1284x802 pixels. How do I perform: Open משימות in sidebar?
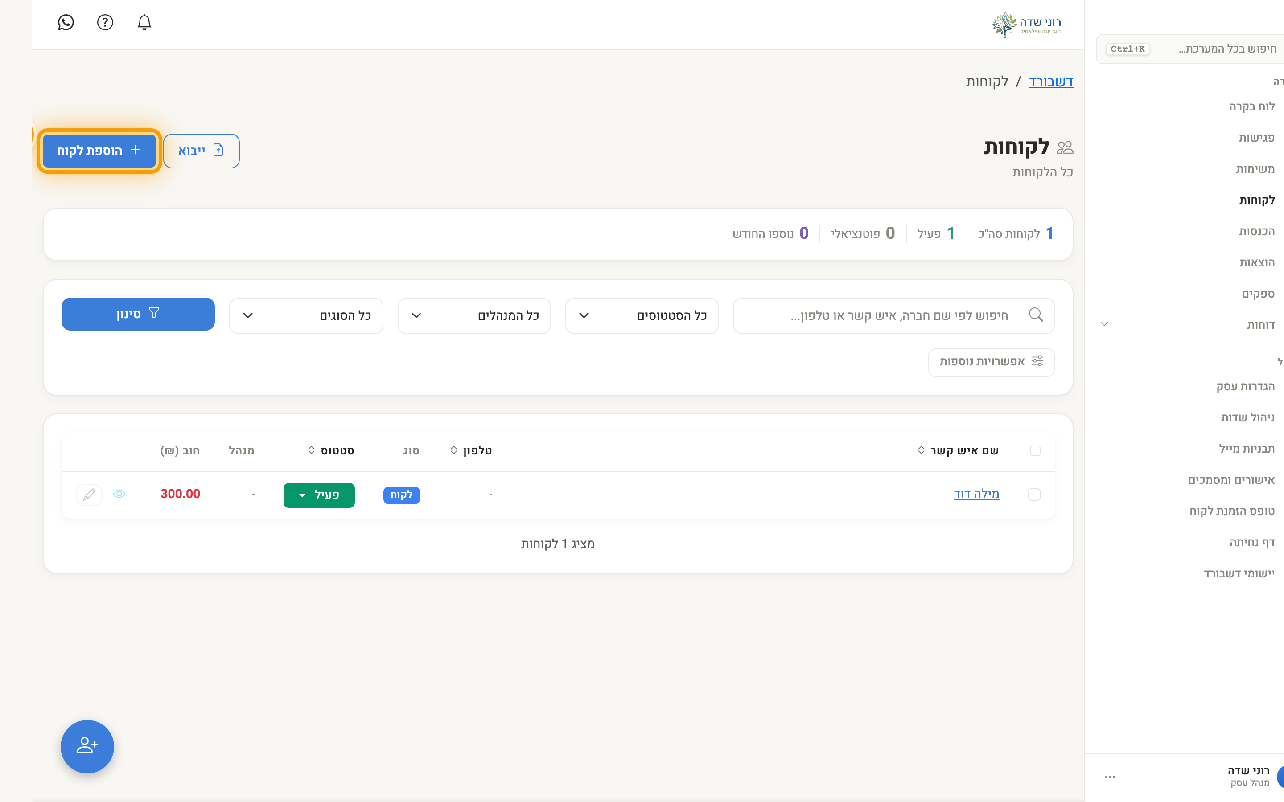point(1255,169)
